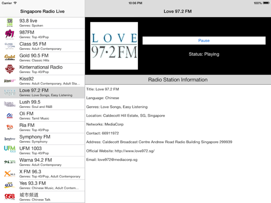Image resolution: width=271 pixels, height=203 pixels.
Task: Click the Title: Love 97.2 FM line
Action: [x=103, y=89]
